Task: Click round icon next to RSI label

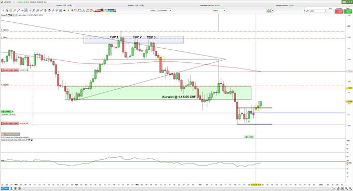Action: click(x=32, y=140)
